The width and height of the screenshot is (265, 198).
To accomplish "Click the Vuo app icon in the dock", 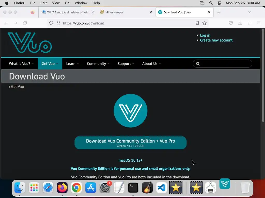I will point(225,184).
